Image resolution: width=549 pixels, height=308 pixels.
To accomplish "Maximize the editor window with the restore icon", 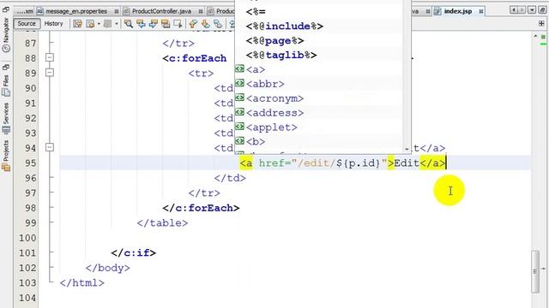I will (x=542, y=10).
